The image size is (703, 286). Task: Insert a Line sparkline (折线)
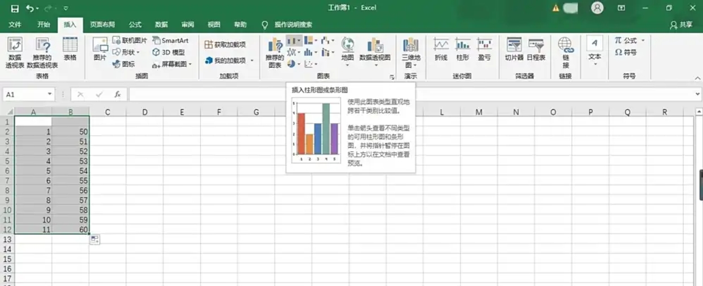coord(441,50)
